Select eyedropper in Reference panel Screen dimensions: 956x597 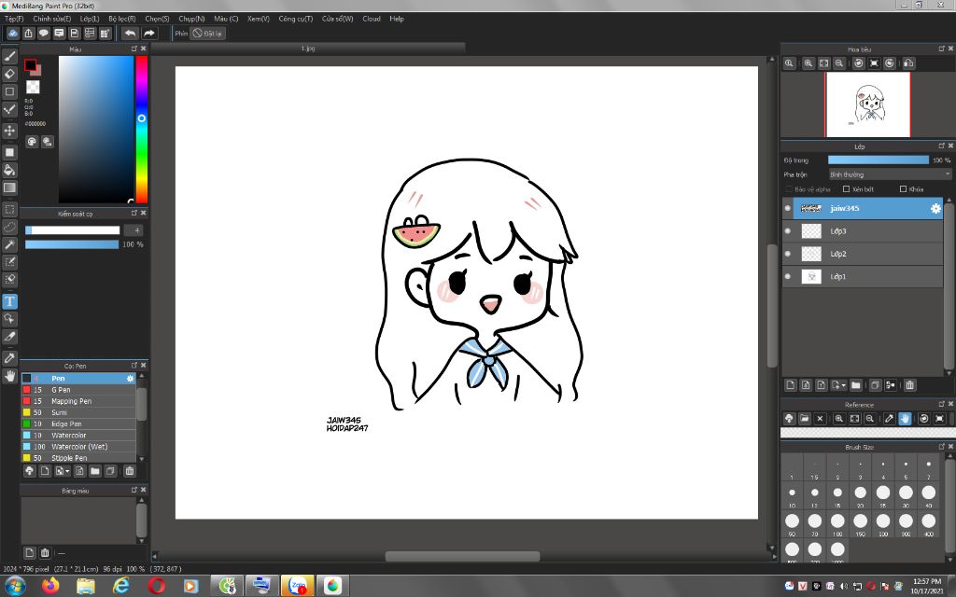pos(889,419)
